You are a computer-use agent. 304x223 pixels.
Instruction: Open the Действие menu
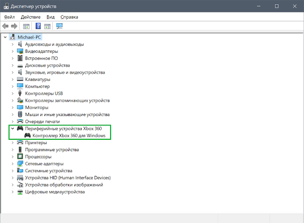(30, 17)
